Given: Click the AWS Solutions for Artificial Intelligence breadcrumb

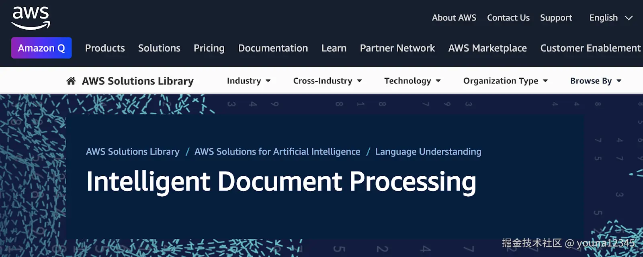Looking at the screenshot, I should click(x=277, y=152).
